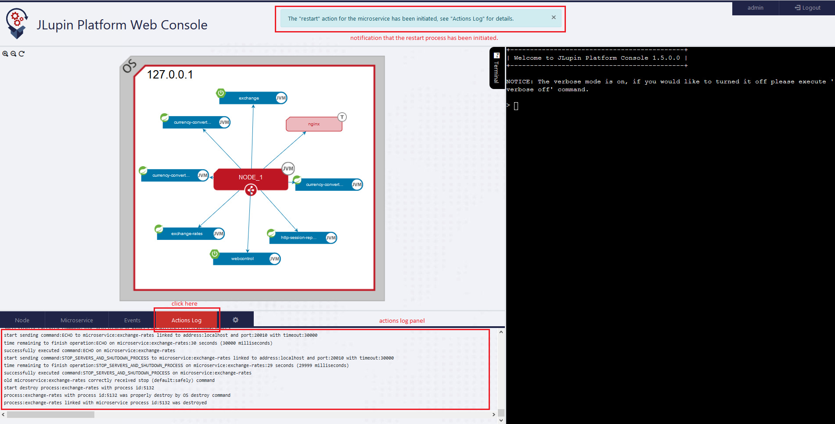Open the Microservice tab

click(x=77, y=320)
